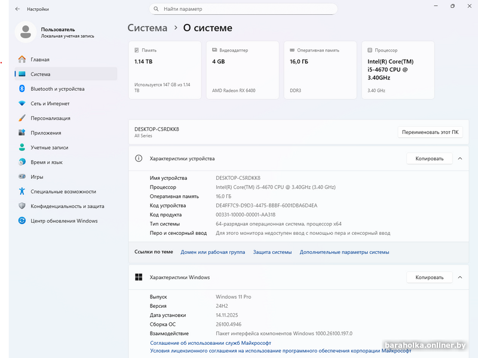This screenshot has height=358, width=478.
Task: Collapse the Характеристики устройства section chevron
Action: point(459,158)
